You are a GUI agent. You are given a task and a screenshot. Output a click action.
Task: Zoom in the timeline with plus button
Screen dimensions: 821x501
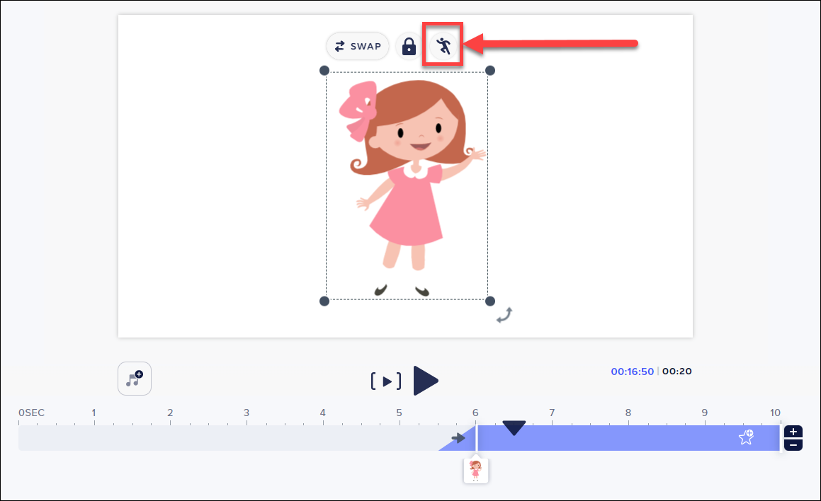pyautogui.click(x=794, y=432)
